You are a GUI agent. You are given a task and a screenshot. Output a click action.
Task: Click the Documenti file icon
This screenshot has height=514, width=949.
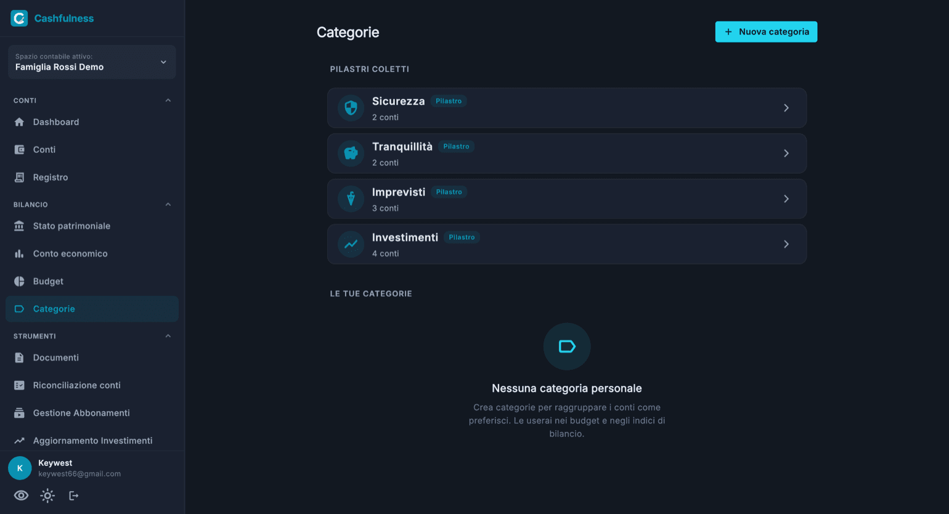click(19, 358)
